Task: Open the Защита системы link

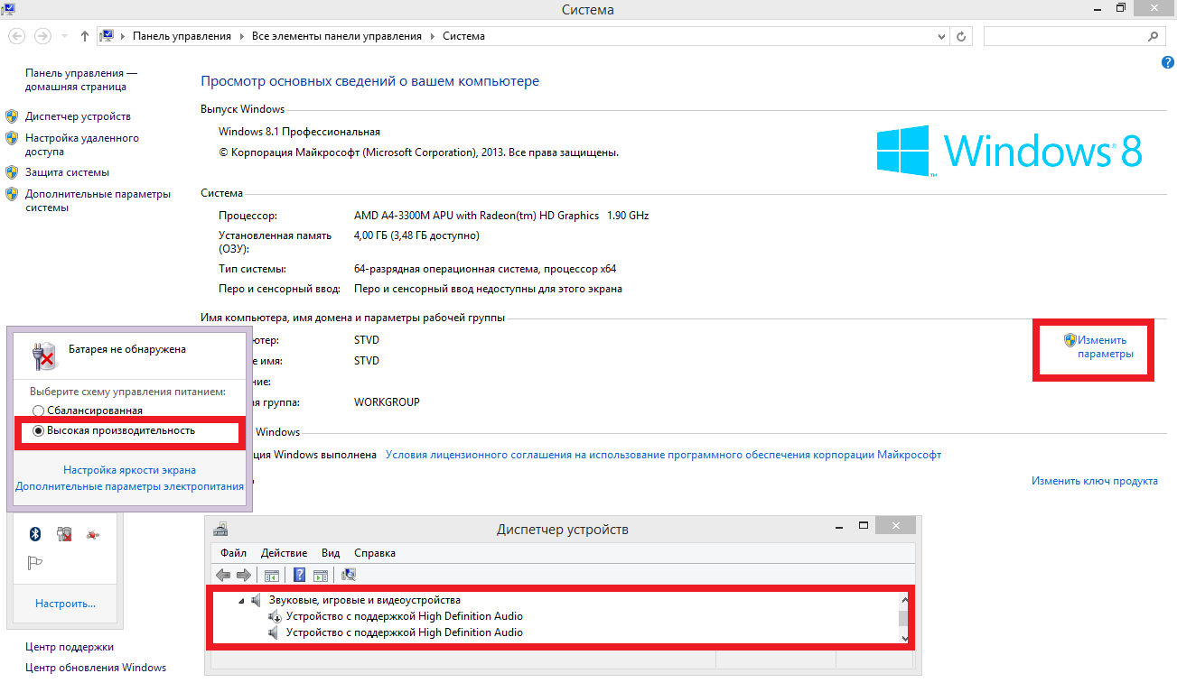Action: 67,172
